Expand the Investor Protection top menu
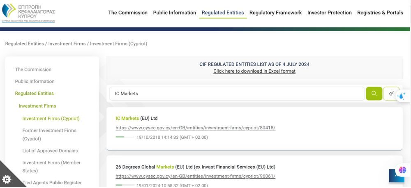This screenshot has height=188, width=411. (329, 13)
